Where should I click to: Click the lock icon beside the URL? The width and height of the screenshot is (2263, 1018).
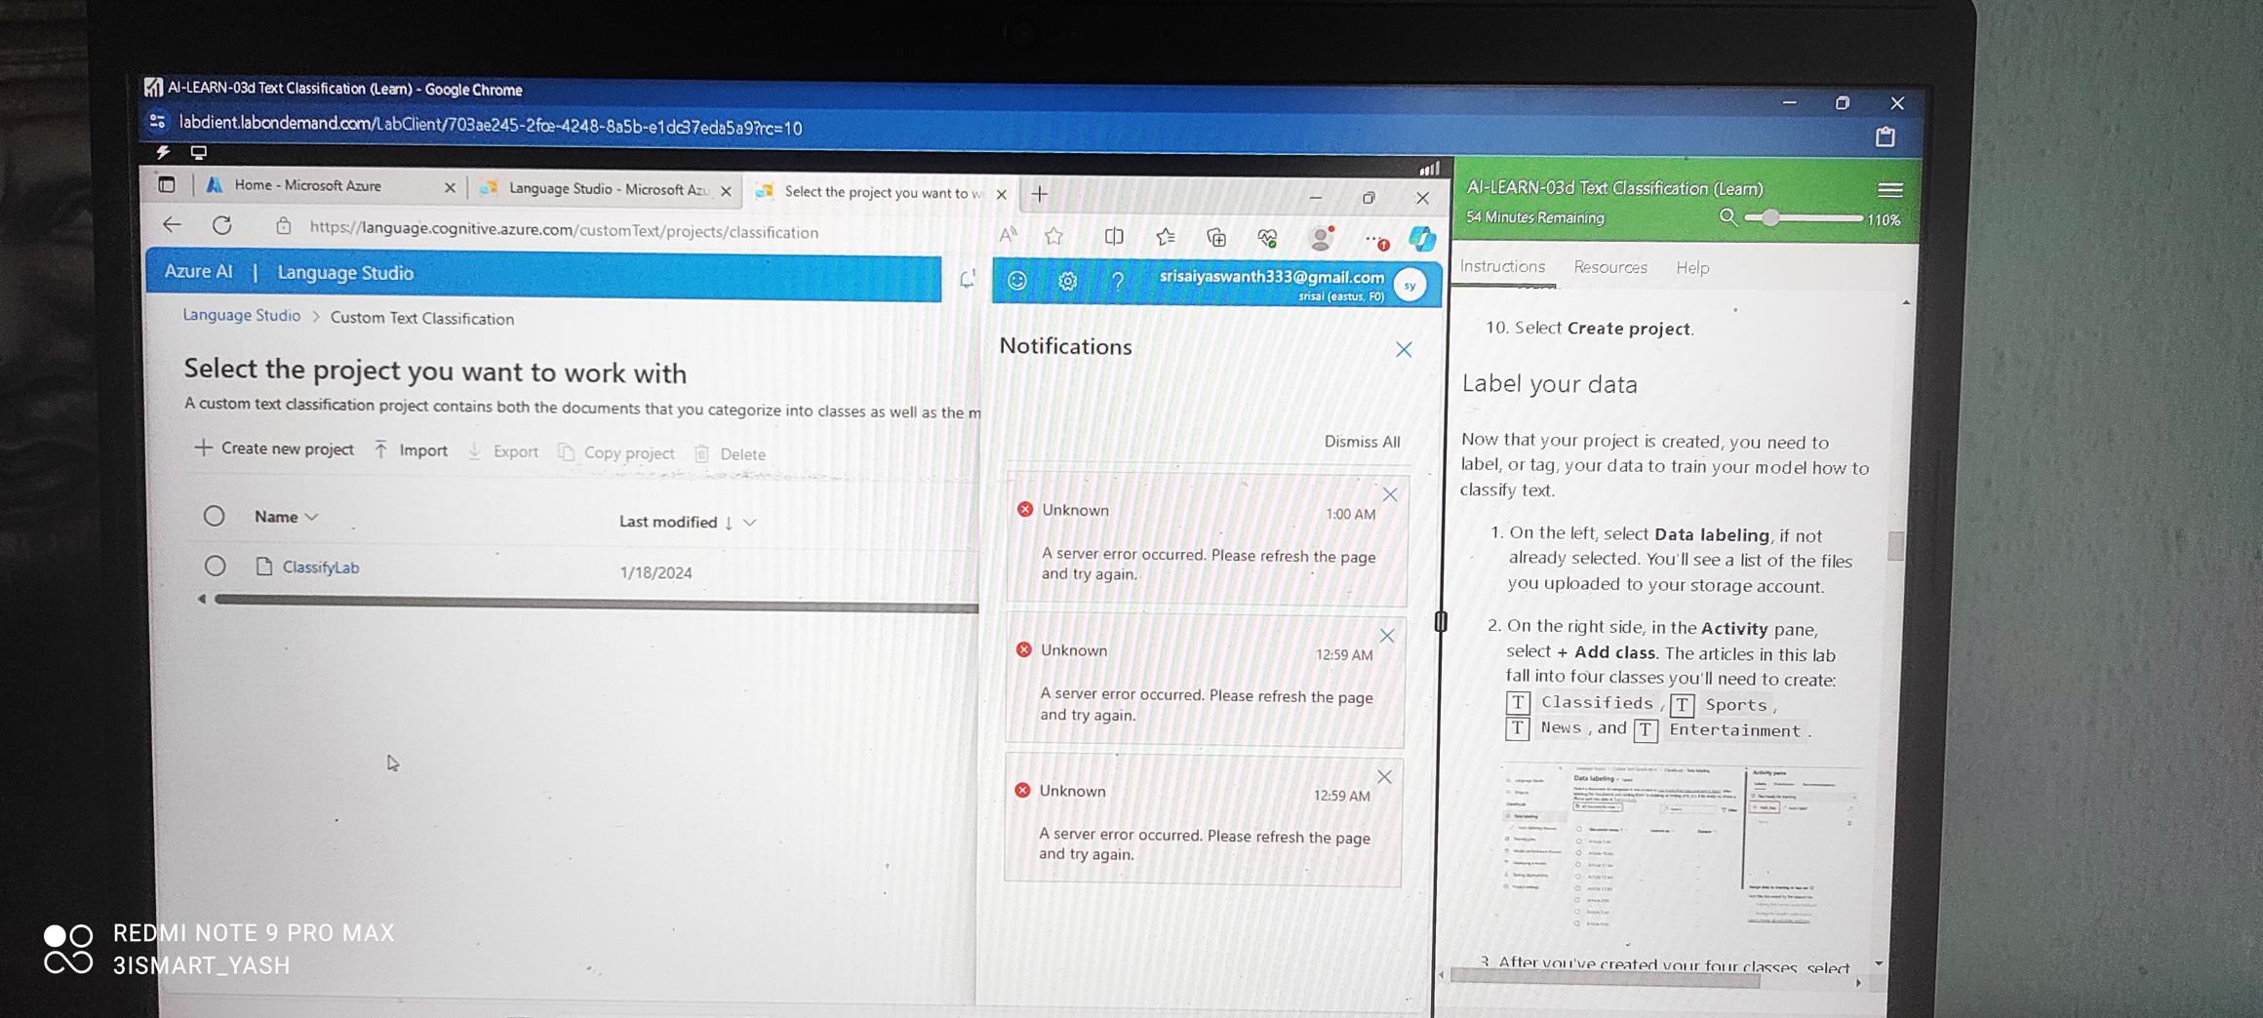coord(283,226)
